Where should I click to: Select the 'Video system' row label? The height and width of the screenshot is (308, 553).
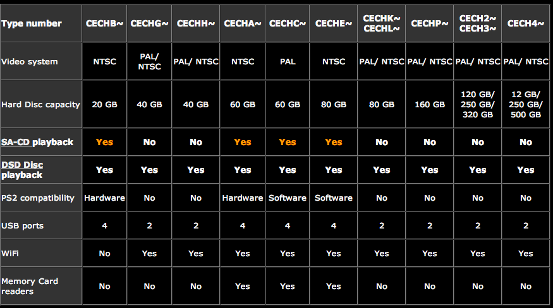[x=41, y=61]
